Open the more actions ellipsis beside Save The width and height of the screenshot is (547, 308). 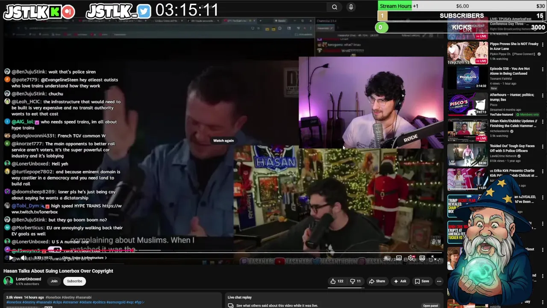tap(439, 281)
